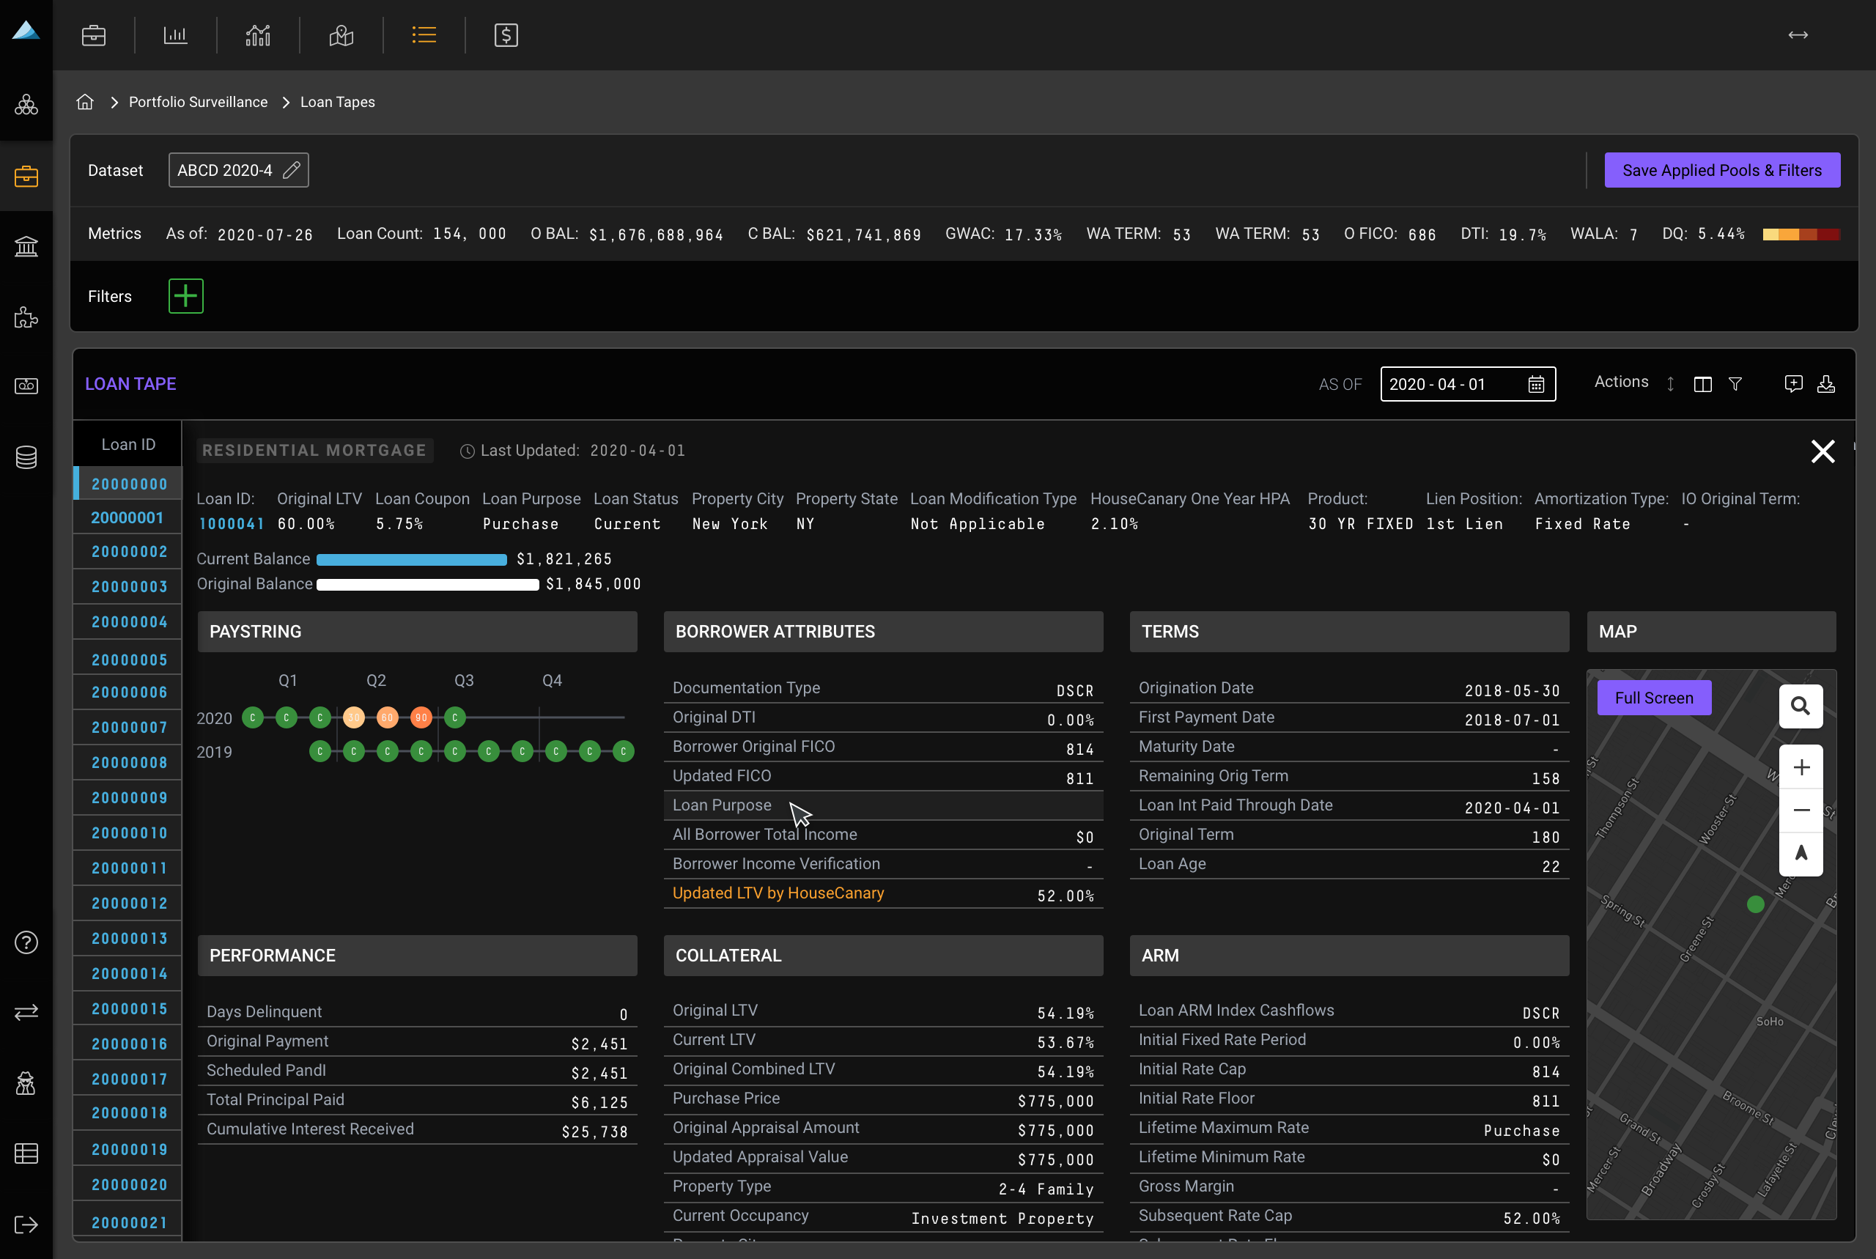Select loan 20000001 in list
Image resolution: width=1876 pixels, height=1259 pixels.
128,518
